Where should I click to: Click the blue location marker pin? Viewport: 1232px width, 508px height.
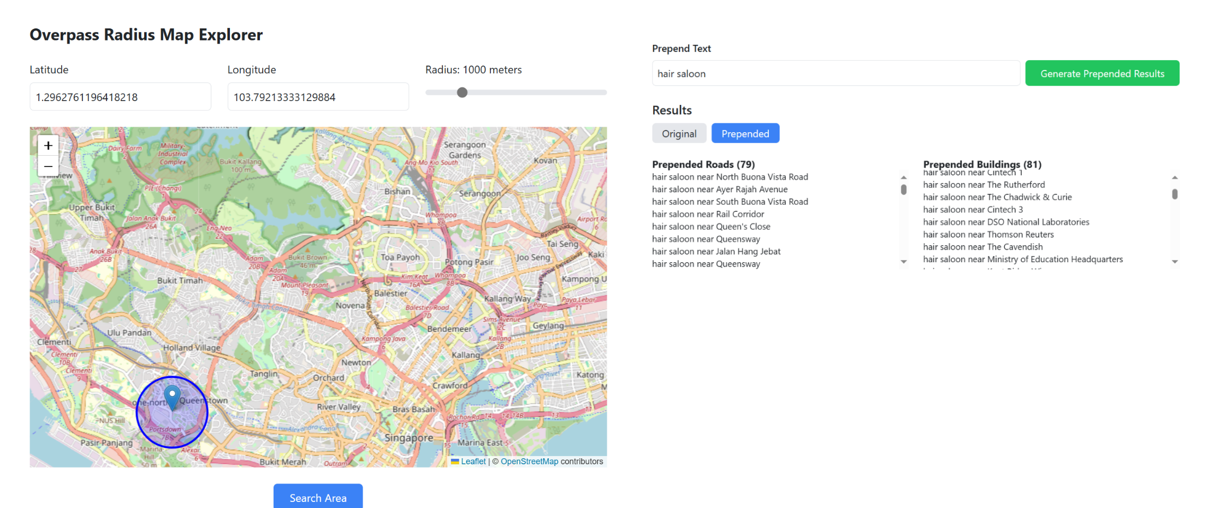[x=172, y=398]
